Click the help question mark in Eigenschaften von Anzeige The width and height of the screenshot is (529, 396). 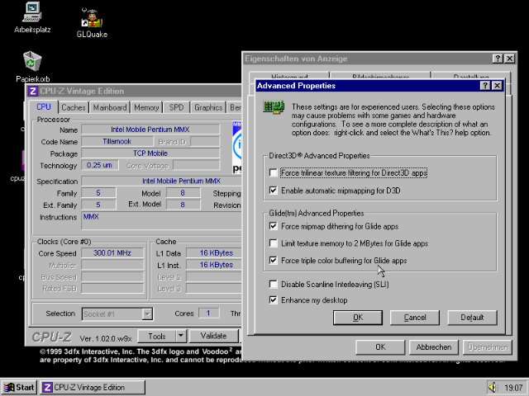[498, 59]
